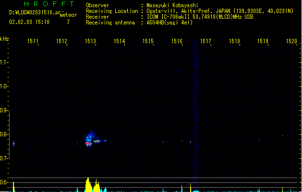Screen dimensions: 302x192
Task: Click the large meteor echo near 1513
Action: pyautogui.click(x=89, y=140)
